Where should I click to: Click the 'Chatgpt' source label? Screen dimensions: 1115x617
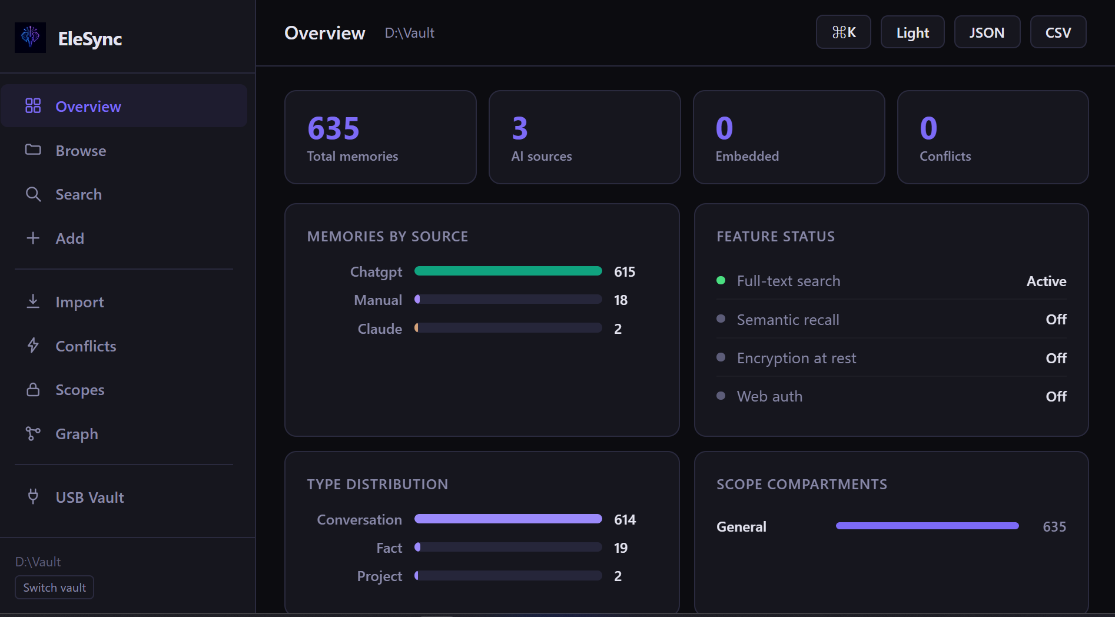click(x=376, y=272)
